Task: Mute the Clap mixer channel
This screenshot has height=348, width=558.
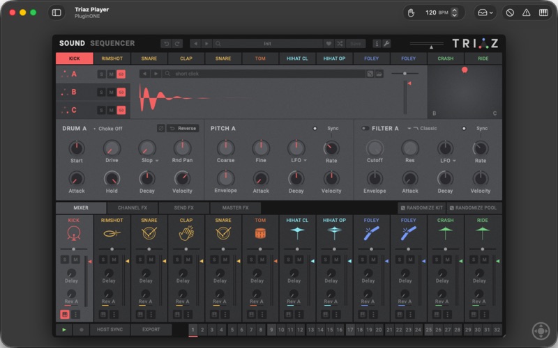Action: pos(188,260)
